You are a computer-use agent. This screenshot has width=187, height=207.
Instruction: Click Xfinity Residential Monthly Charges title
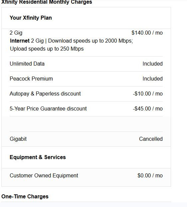click(47, 2)
